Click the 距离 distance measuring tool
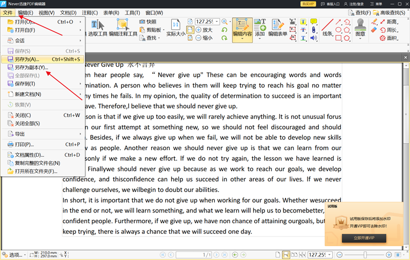The height and width of the screenshot is (260, 410). [x=385, y=22]
